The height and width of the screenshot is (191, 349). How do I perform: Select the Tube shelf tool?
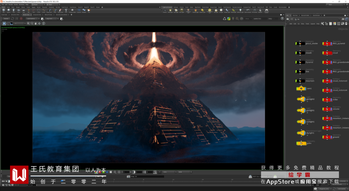click(x=14, y=10)
